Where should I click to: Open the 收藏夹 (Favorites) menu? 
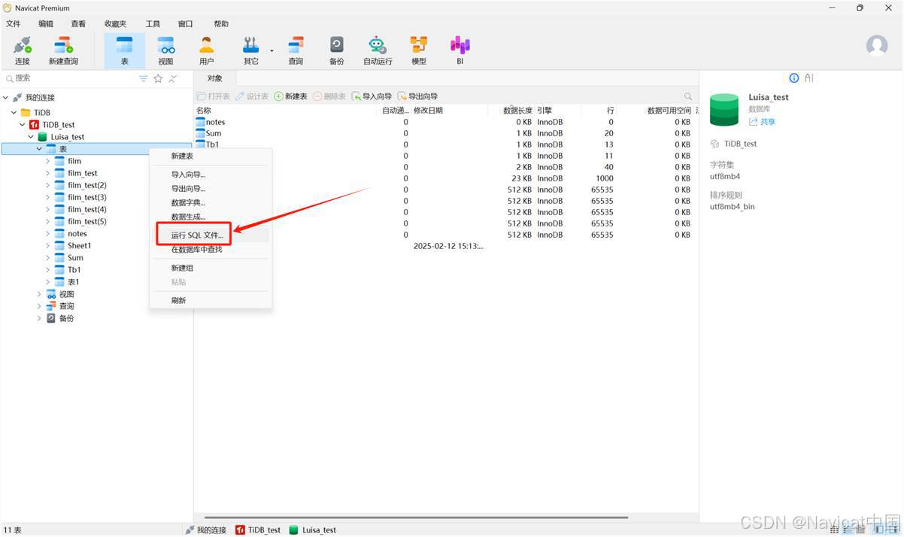(115, 24)
